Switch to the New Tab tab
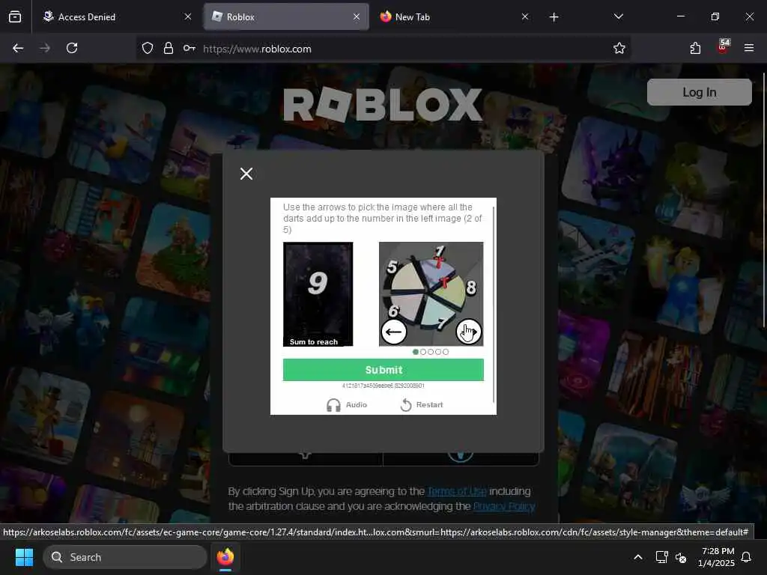 tap(454, 16)
